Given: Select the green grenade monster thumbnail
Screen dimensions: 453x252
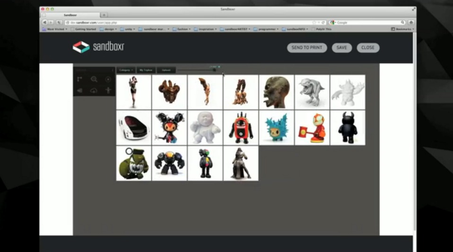Looking at the screenshot, I should click(x=133, y=163).
